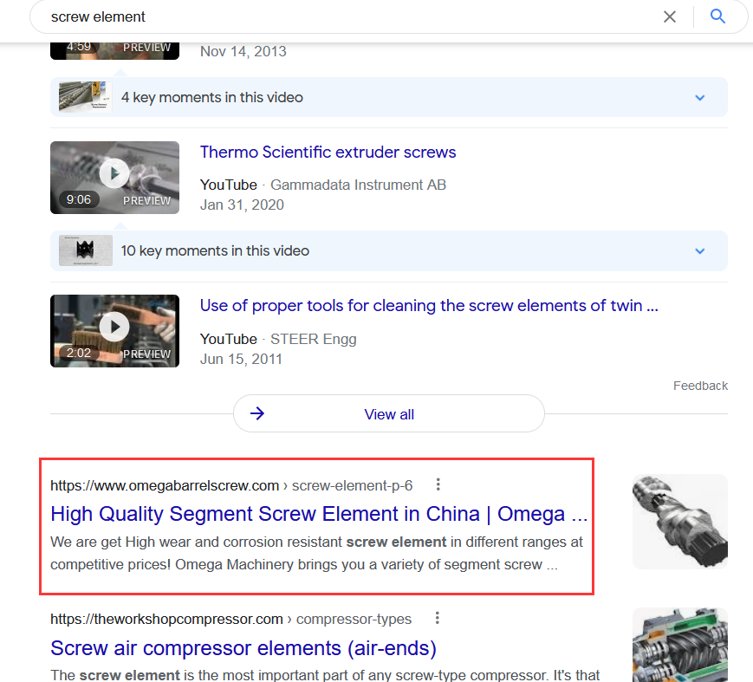Open the segment screw element product image
This screenshot has height=682, width=753.
(680, 522)
